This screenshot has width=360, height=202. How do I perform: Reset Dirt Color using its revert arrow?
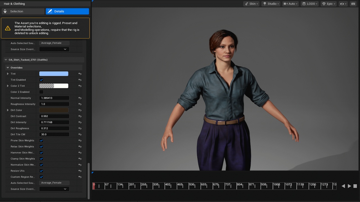tap(80, 110)
